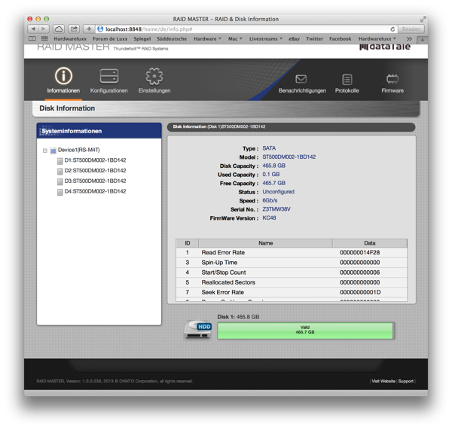The height and width of the screenshot is (429, 452).
Task: Click the serial number Z3TMW38V
Action: click(276, 209)
